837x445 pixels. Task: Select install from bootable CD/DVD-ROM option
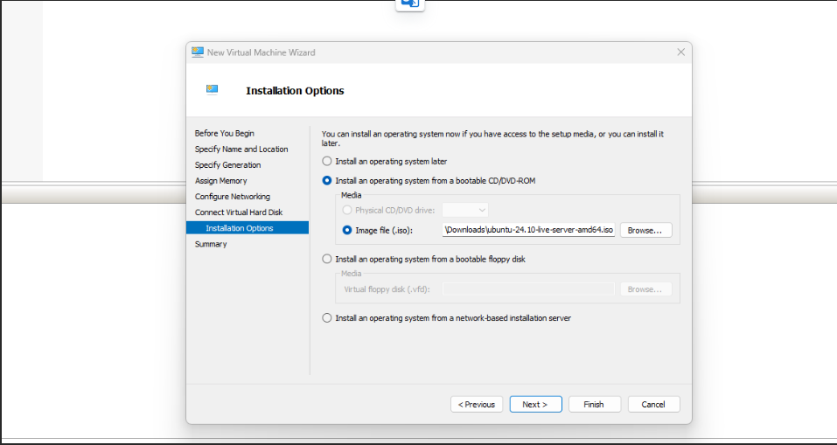tap(327, 181)
